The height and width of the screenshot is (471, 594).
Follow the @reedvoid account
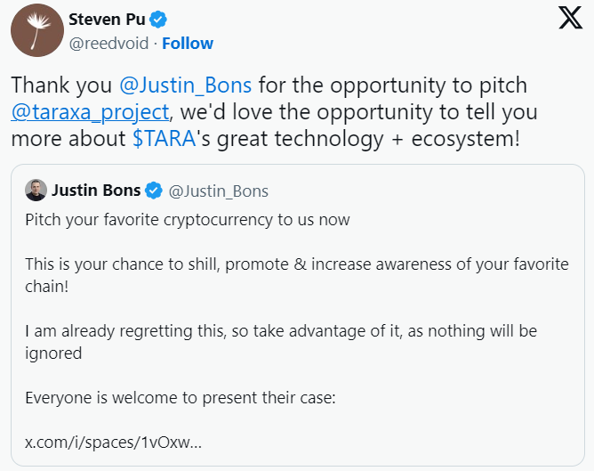coord(188,44)
